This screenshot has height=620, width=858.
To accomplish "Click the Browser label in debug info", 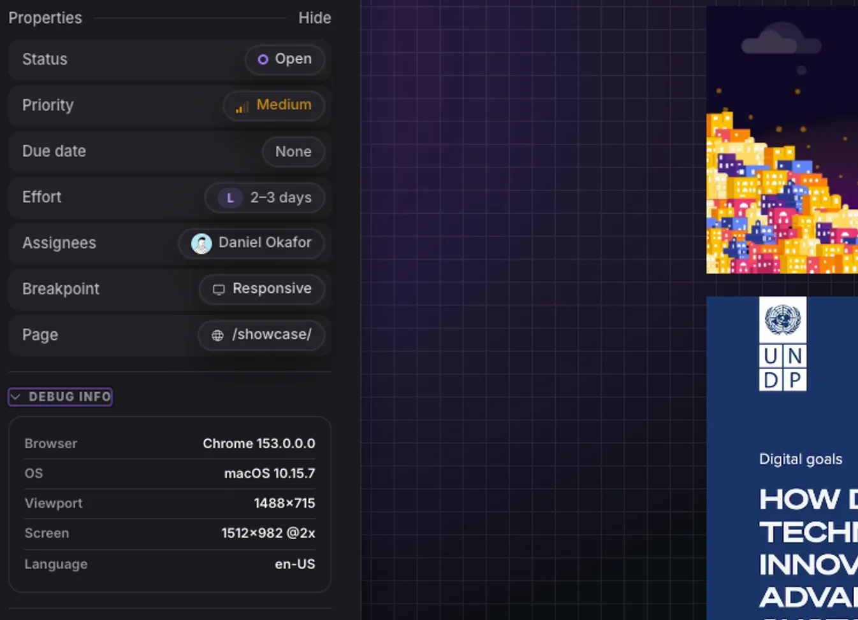I will pyautogui.click(x=51, y=444).
